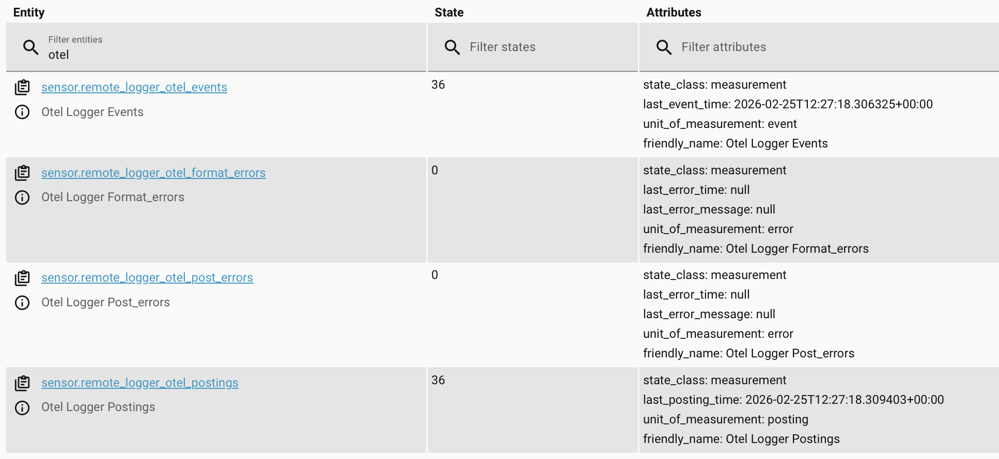Open info dialog for Otel Logger Post_errors

[x=22, y=302]
